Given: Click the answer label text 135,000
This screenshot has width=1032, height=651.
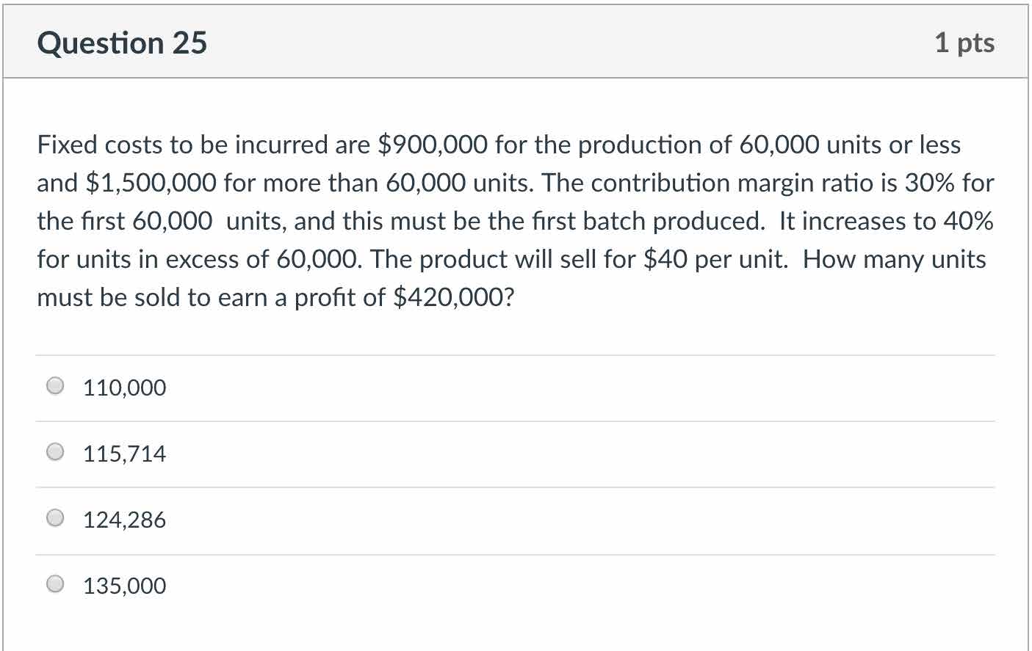Looking at the screenshot, I should (124, 586).
